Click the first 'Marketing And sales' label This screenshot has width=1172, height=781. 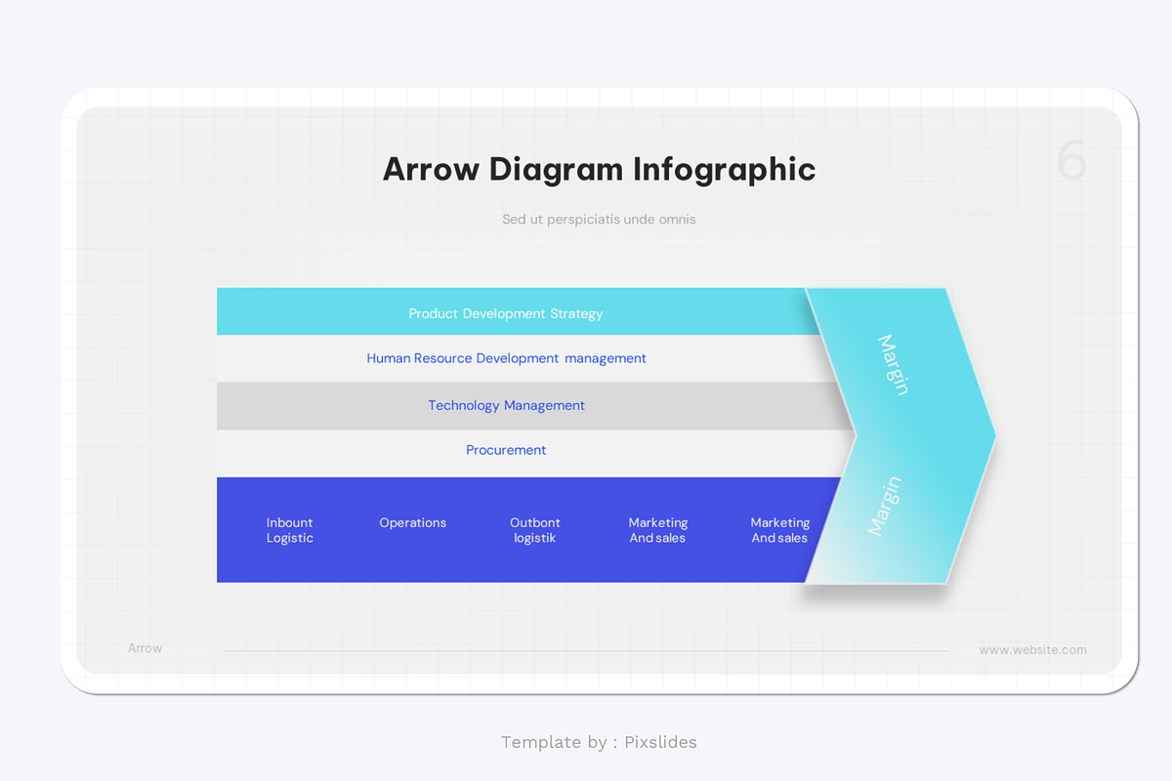658,530
